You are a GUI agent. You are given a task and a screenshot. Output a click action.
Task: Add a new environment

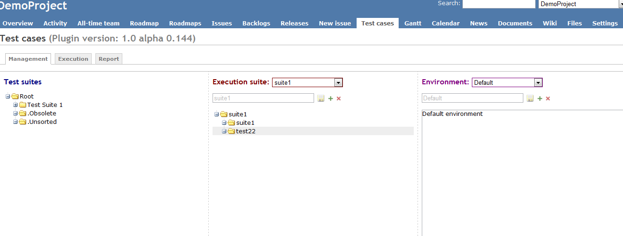540,98
